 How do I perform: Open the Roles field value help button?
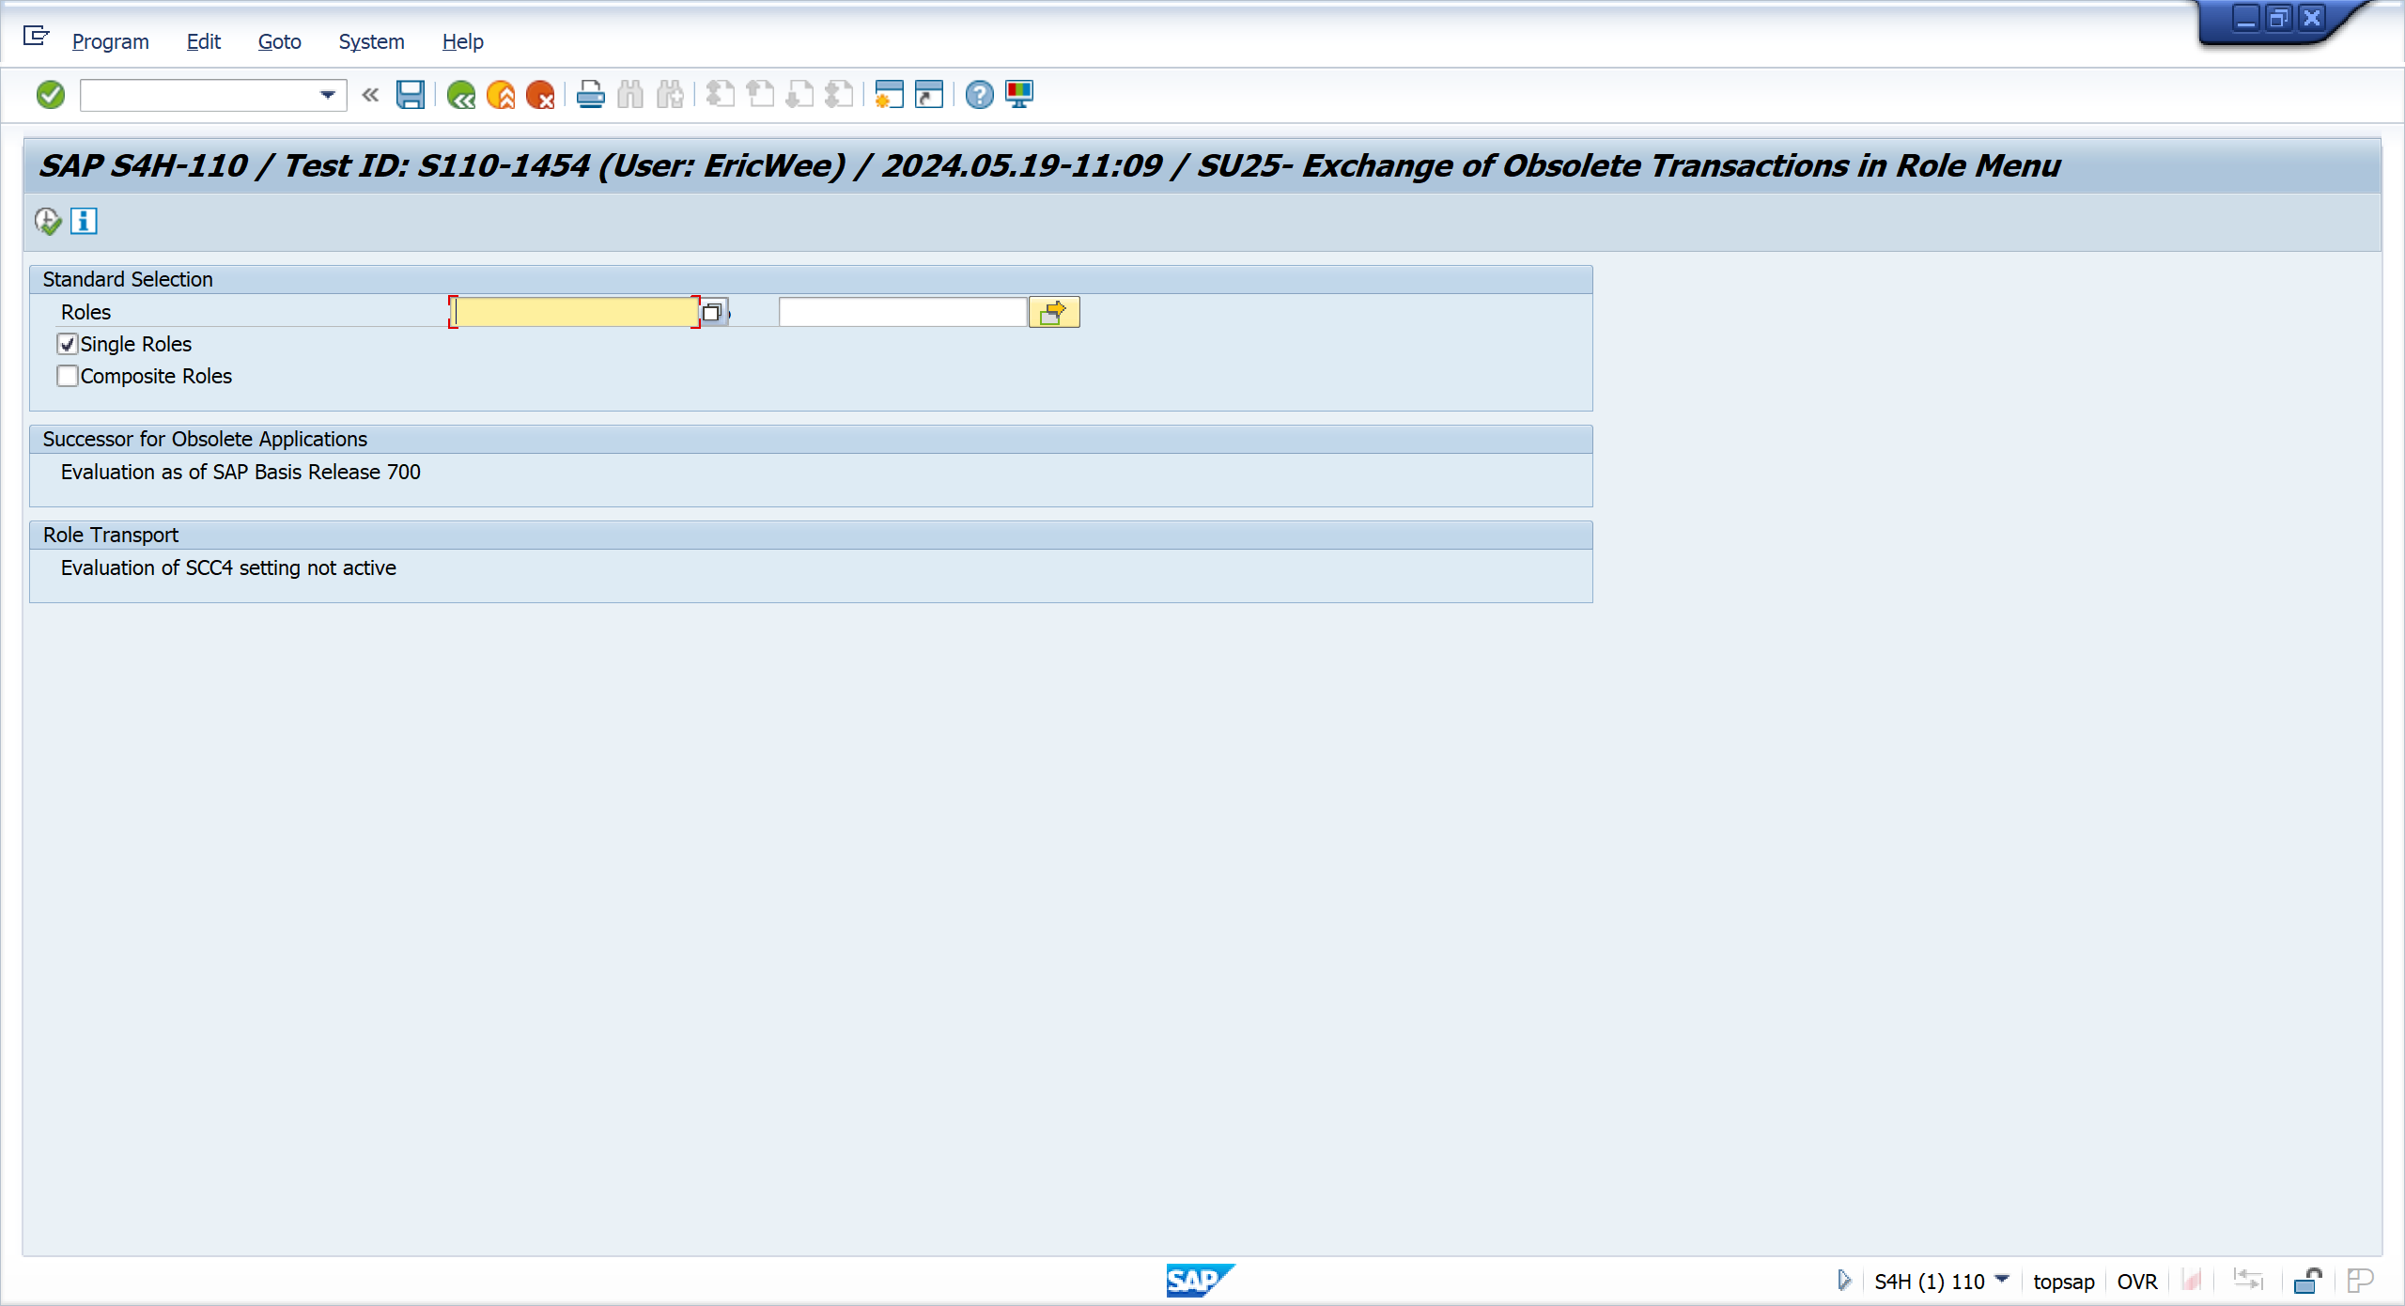(x=713, y=312)
